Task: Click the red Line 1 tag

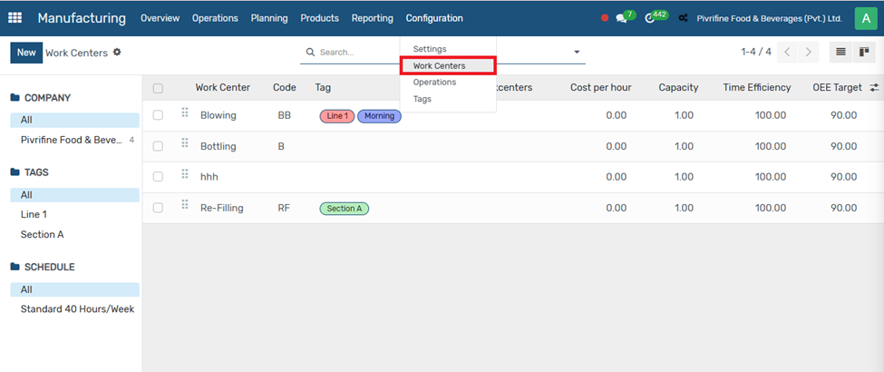Action: click(336, 116)
